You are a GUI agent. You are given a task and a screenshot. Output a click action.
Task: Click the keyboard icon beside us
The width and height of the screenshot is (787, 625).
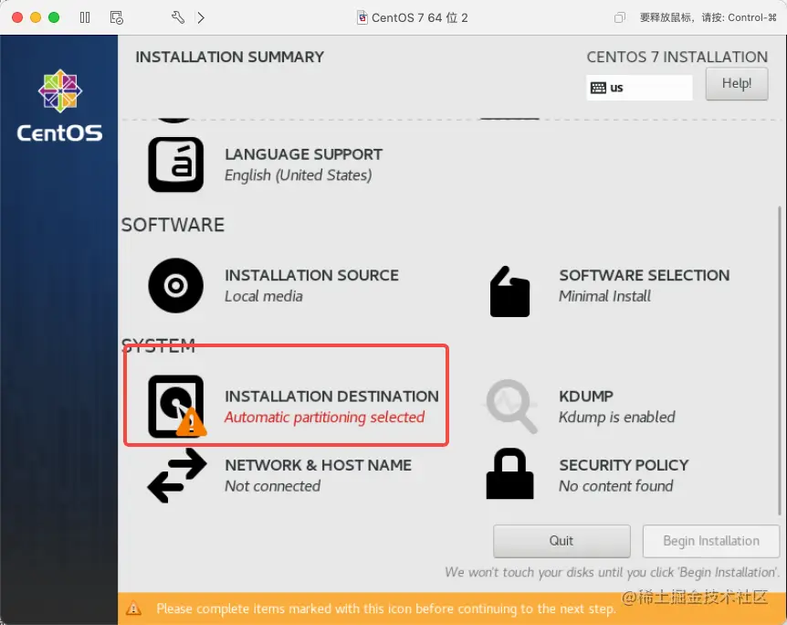pyautogui.click(x=598, y=88)
